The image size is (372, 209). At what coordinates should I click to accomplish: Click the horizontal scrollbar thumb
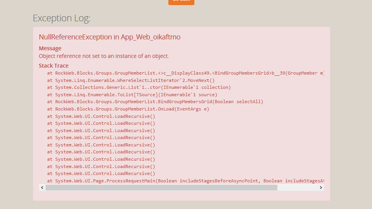tap(161, 187)
